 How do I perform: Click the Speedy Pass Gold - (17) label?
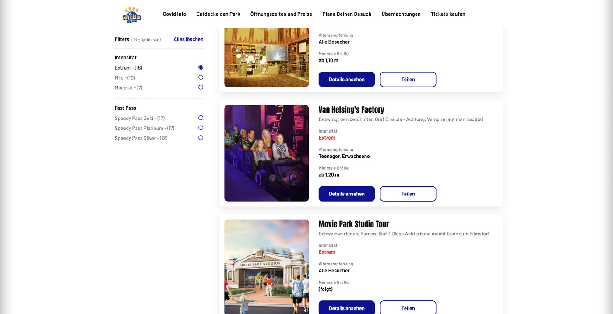pyautogui.click(x=140, y=119)
